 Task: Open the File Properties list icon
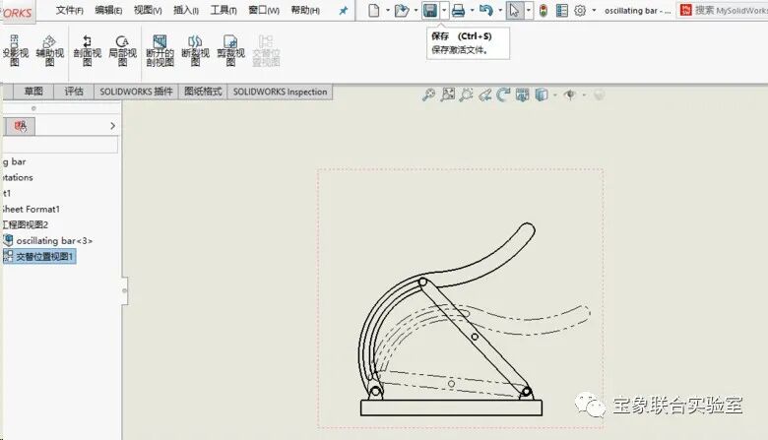coord(562,10)
